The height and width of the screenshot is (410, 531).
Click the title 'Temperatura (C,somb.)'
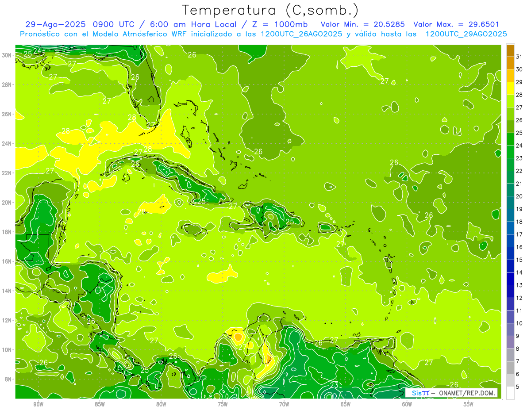point(270,10)
